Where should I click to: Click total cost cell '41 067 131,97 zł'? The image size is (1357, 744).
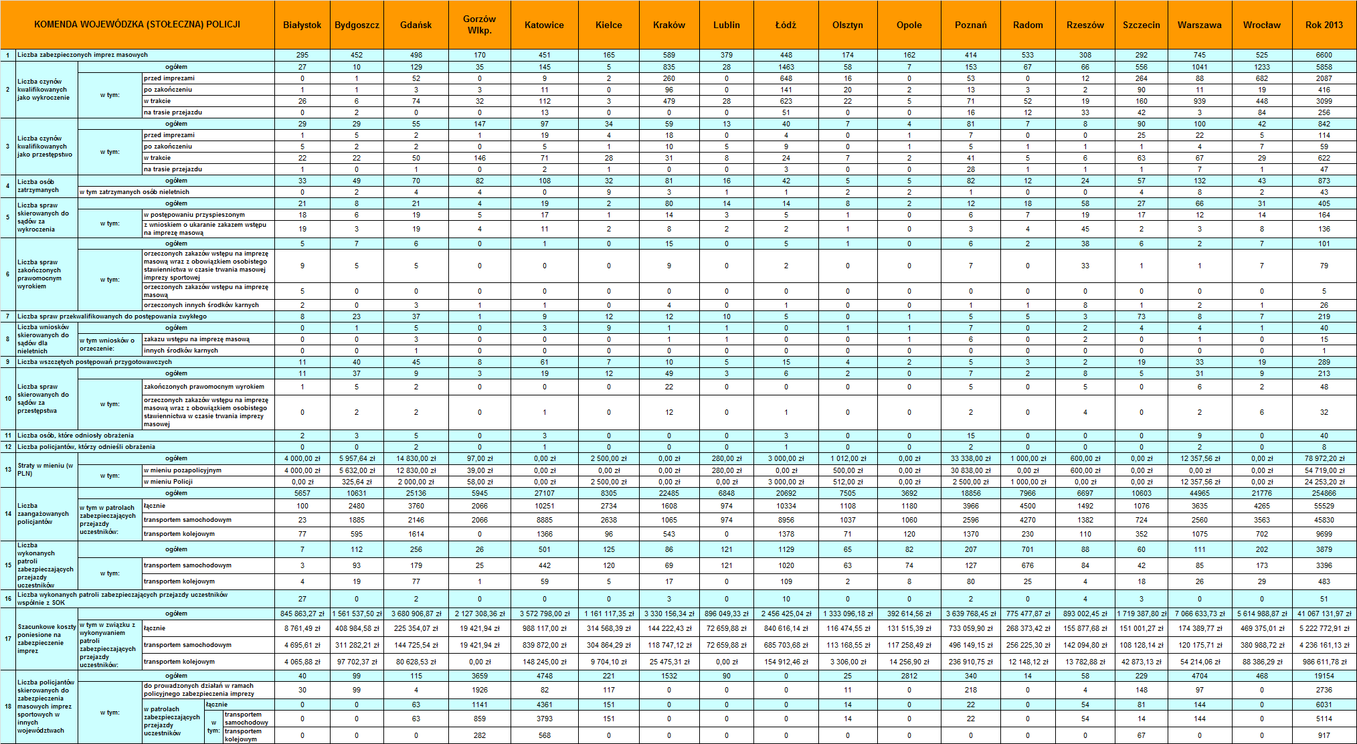pyautogui.click(x=1324, y=614)
